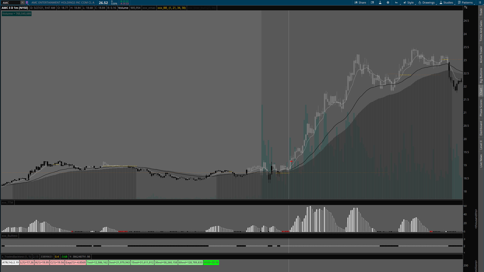Viewport: 484px width, 272px height.
Task: Click the Share chart button
Action: [360, 3]
